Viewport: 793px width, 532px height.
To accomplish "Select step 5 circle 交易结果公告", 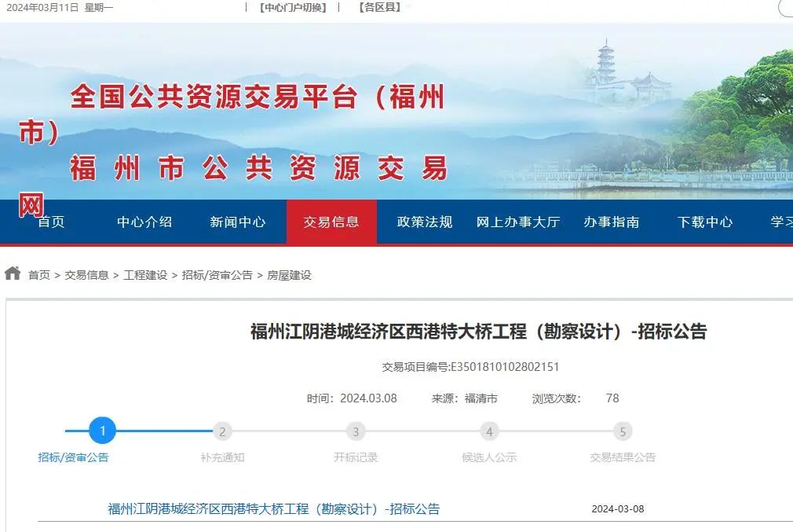I will (x=623, y=431).
